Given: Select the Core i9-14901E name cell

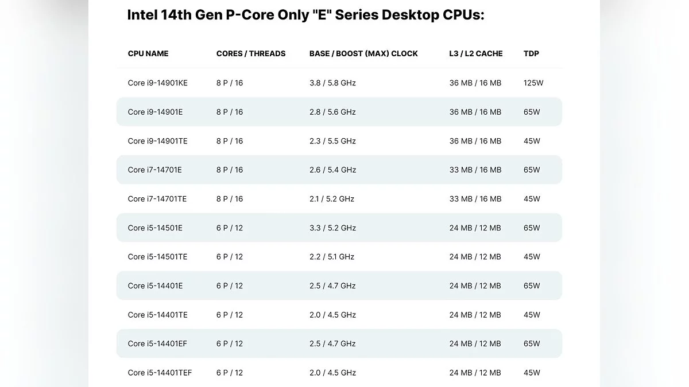Looking at the screenshot, I should (155, 112).
